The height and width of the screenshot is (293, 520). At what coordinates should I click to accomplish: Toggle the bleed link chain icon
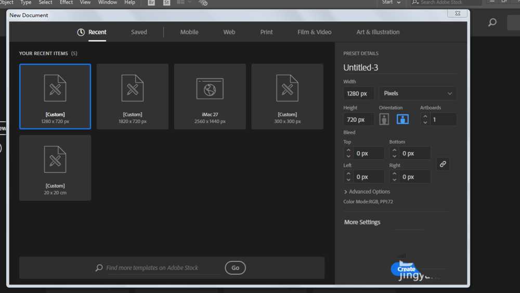[443, 164]
